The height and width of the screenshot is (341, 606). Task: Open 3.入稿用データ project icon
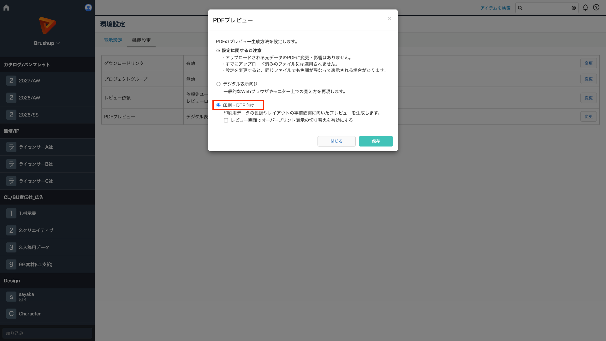point(11,247)
